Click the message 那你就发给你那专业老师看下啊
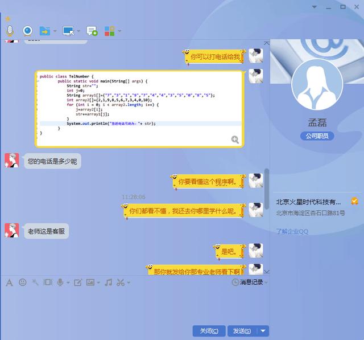Viewport: 364px width, 340px height. (196, 271)
